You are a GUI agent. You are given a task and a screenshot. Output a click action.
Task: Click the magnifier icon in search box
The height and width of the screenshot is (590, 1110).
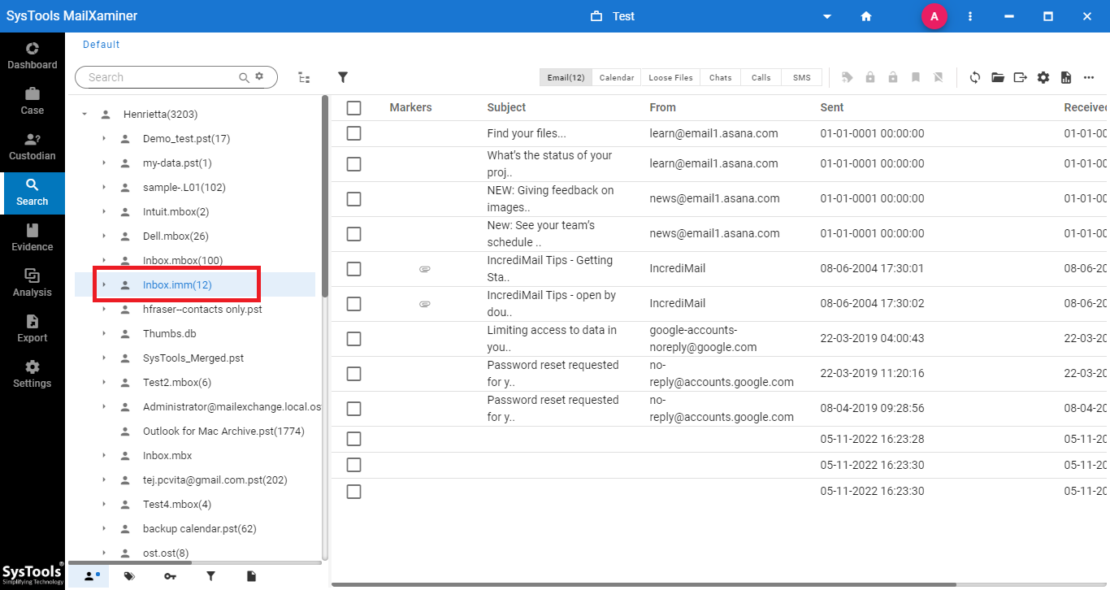tap(244, 77)
